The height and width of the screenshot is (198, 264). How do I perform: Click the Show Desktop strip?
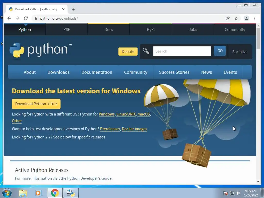tap(262, 193)
